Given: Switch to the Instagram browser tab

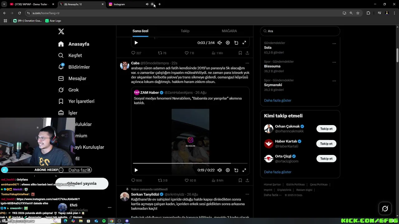Looking at the screenshot, I should point(127,4).
